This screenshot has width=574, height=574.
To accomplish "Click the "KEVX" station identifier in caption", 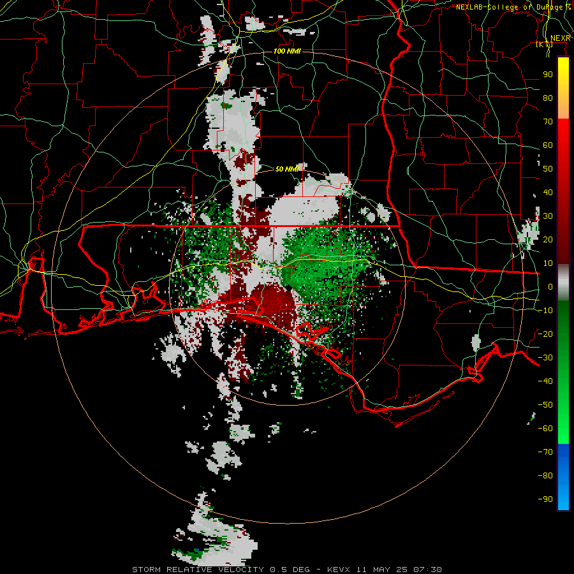I will tap(339, 570).
